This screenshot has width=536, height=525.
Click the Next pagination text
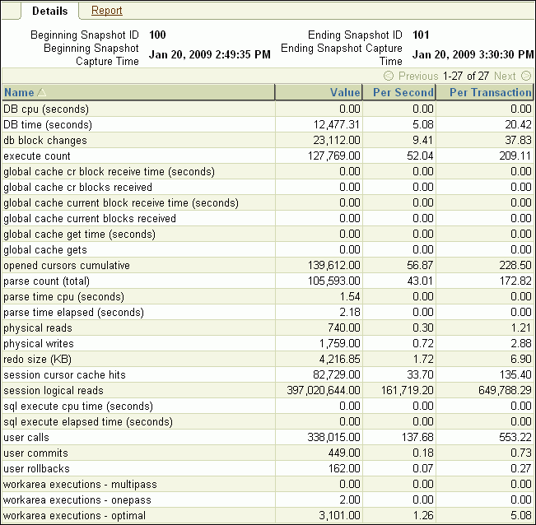505,76
